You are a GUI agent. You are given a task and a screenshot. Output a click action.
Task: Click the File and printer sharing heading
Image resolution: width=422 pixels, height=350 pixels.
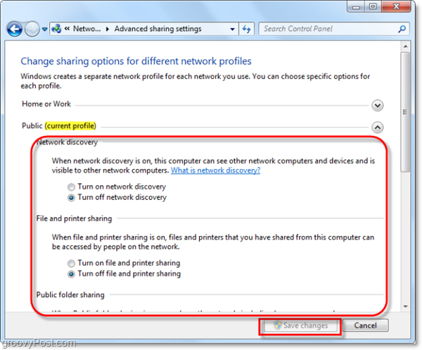(x=74, y=218)
